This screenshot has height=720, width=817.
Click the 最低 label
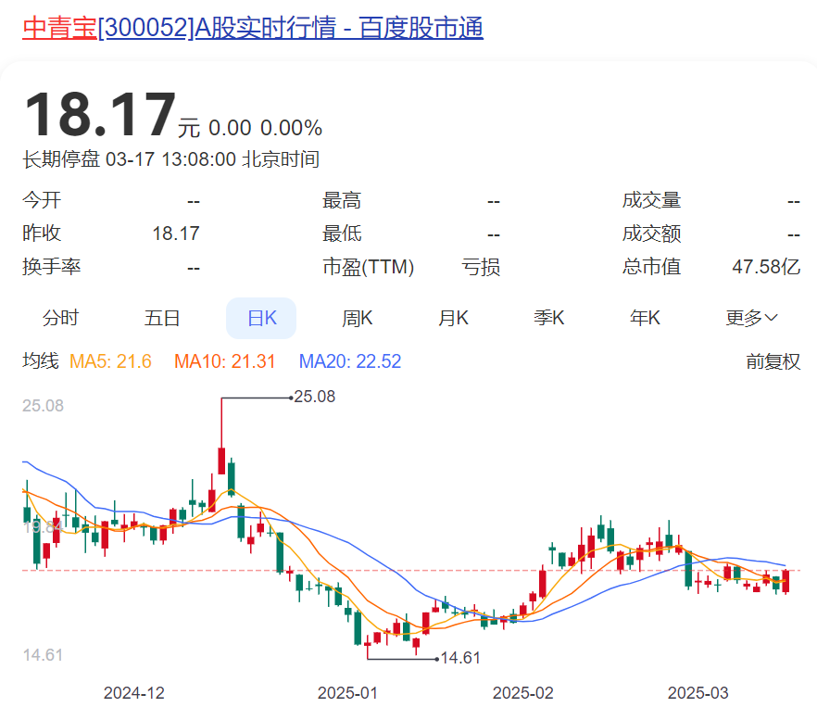342,234
